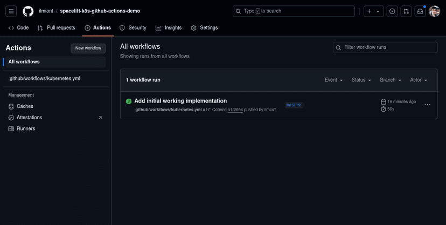Click the Pull requests tab icon

pyautogui.click(x=40, y=28)
